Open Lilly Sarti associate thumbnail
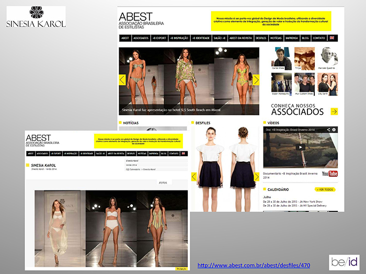 [x=327, y=84]
